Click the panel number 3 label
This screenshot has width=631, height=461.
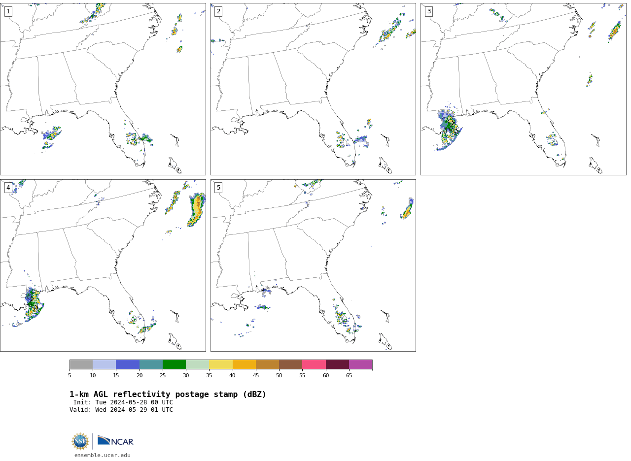point(429,11)
